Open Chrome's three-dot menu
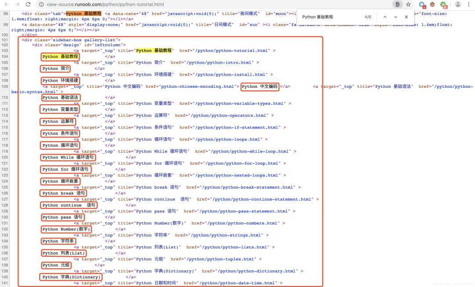This screenshot has width=475, height=287. tap(468, 4)
